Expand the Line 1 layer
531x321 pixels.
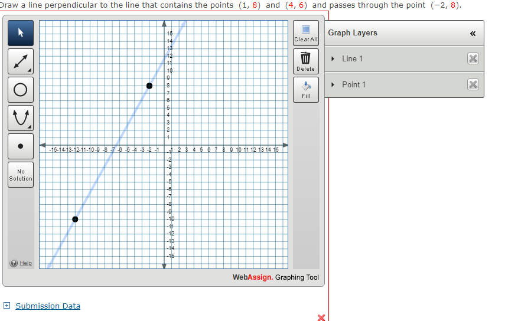pyautogui.click(x=333, y=58)
